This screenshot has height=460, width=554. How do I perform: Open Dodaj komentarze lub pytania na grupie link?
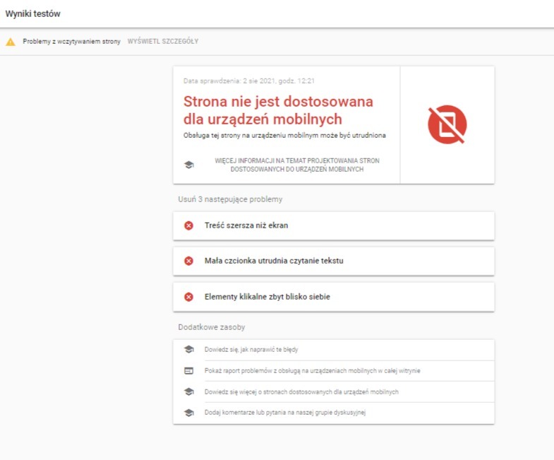coord(285,413)
